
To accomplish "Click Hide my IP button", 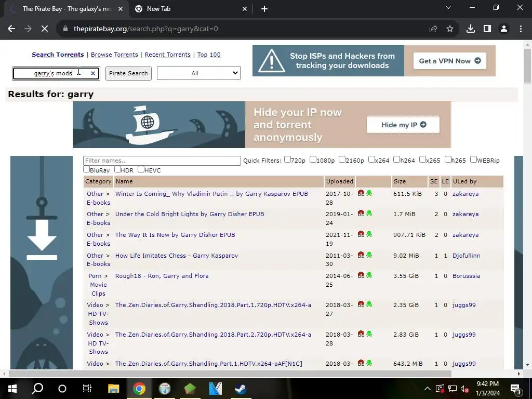I will 403,125.
